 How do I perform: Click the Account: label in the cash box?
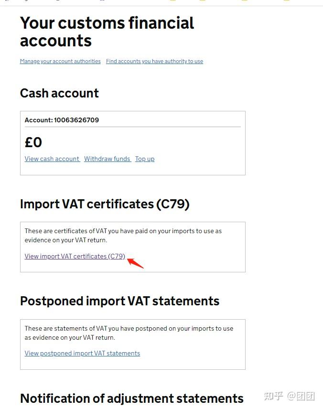[38, 120]
